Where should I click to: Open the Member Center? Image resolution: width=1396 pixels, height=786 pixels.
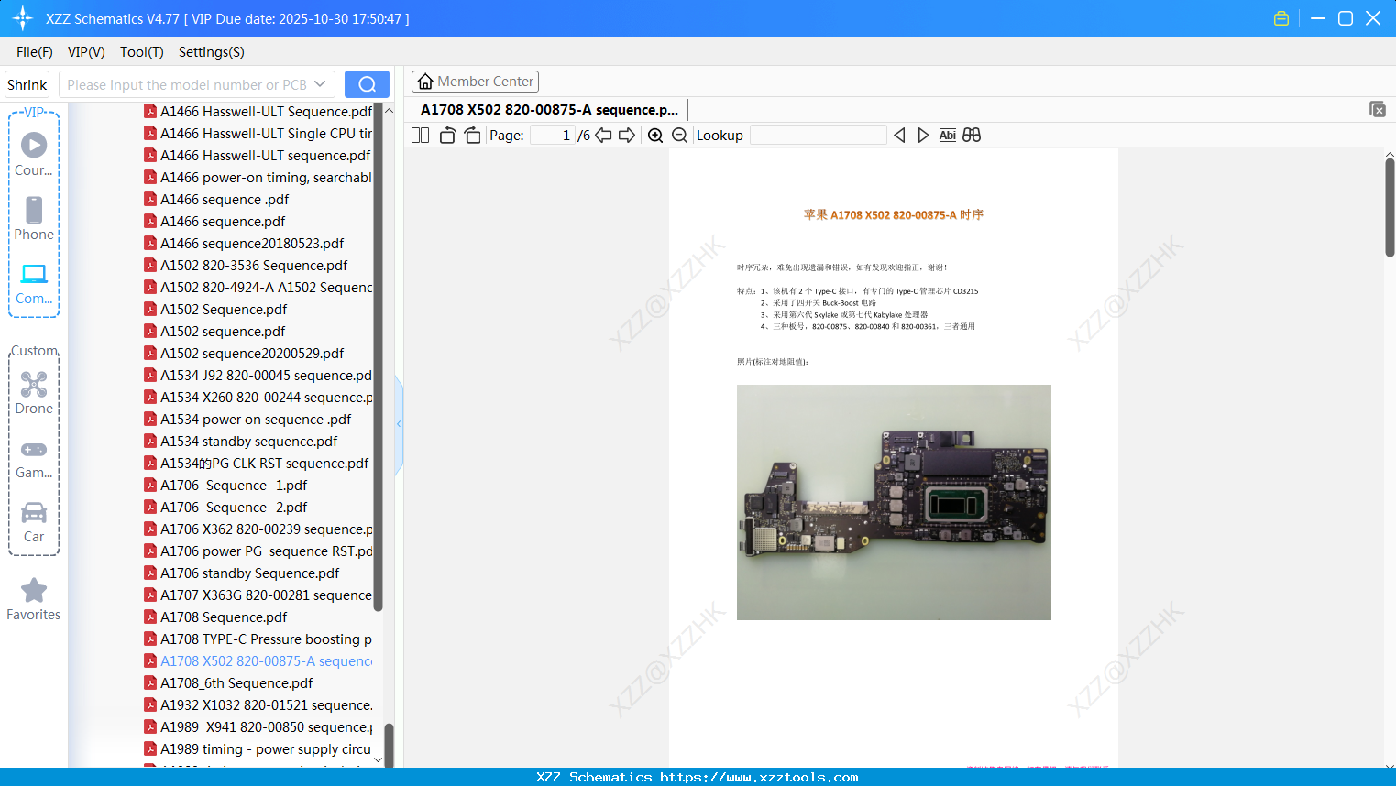pyautogui.click(x=475, y=82)
